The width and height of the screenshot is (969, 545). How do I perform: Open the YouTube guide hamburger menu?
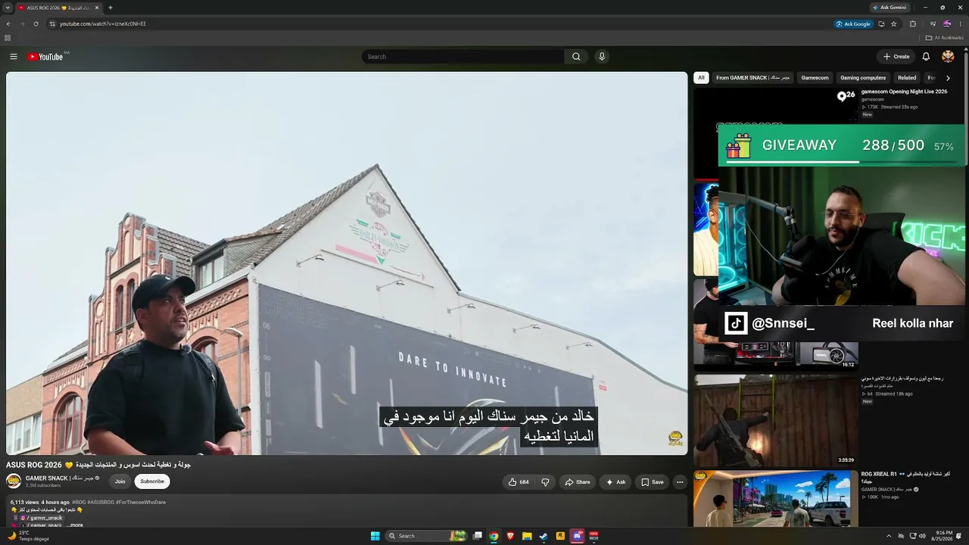point(14,57)
